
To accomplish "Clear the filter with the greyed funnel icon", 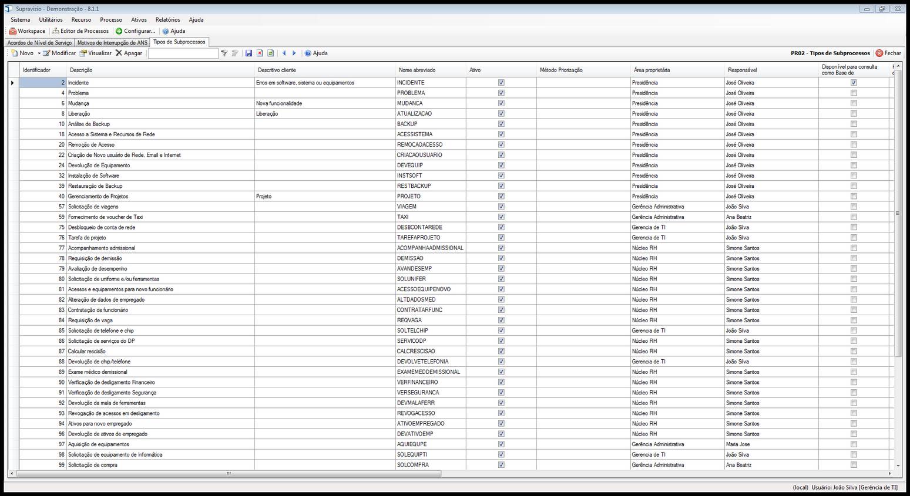I will pos(235,53).
